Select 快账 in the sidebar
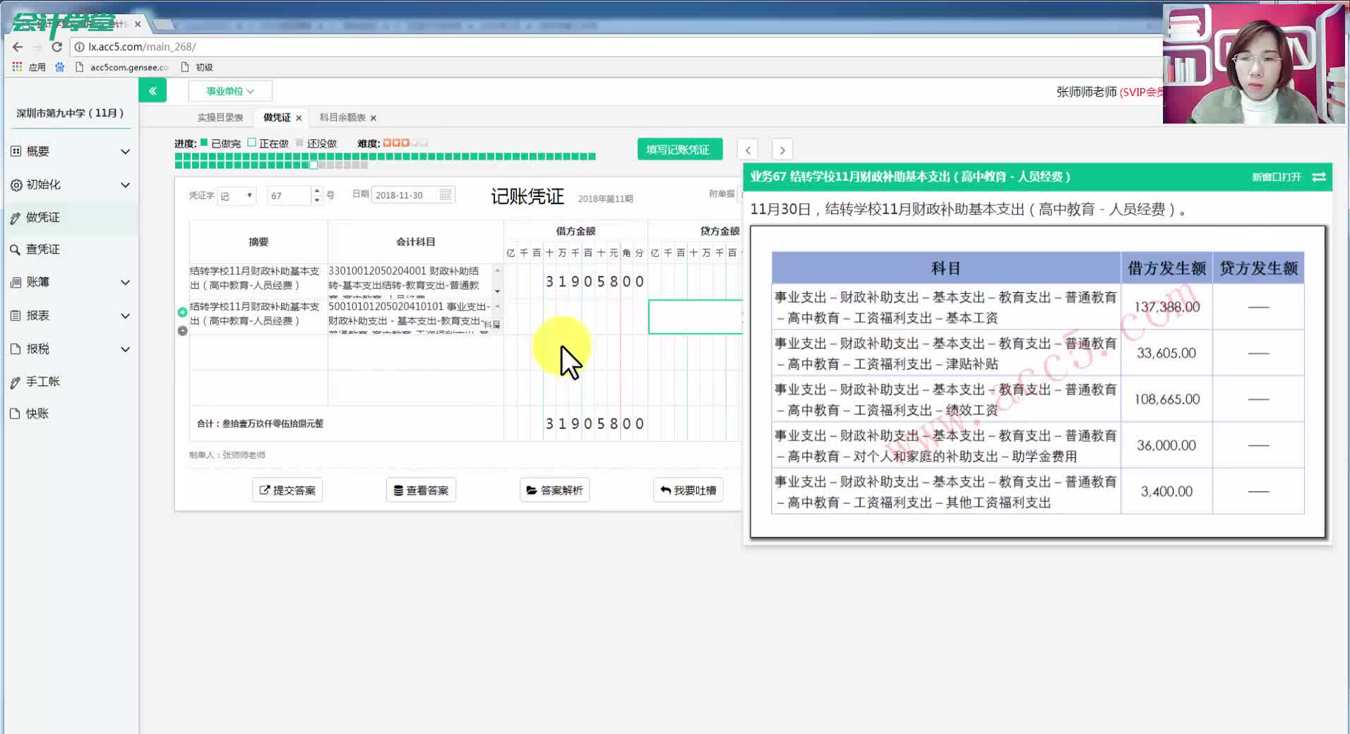Screen dimensions: 1350x734 70,414
